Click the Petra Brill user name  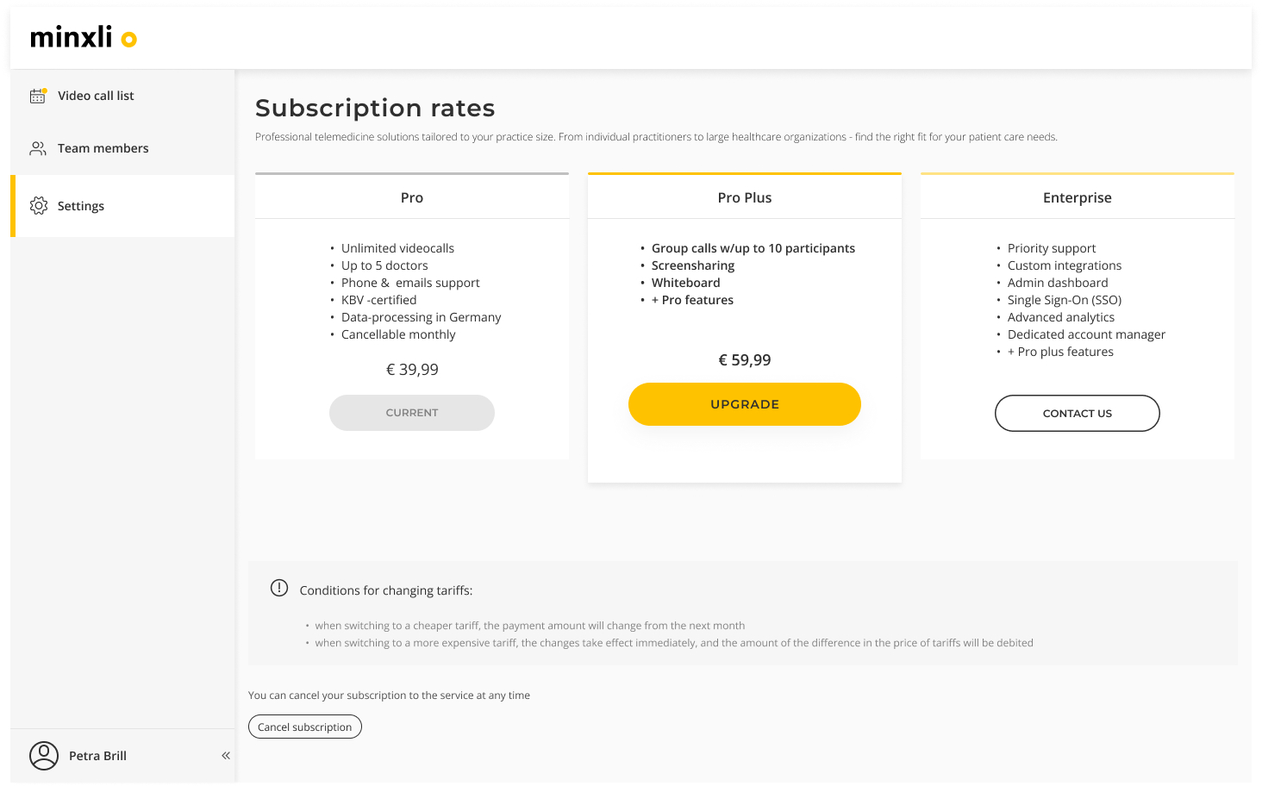(98, 756)
